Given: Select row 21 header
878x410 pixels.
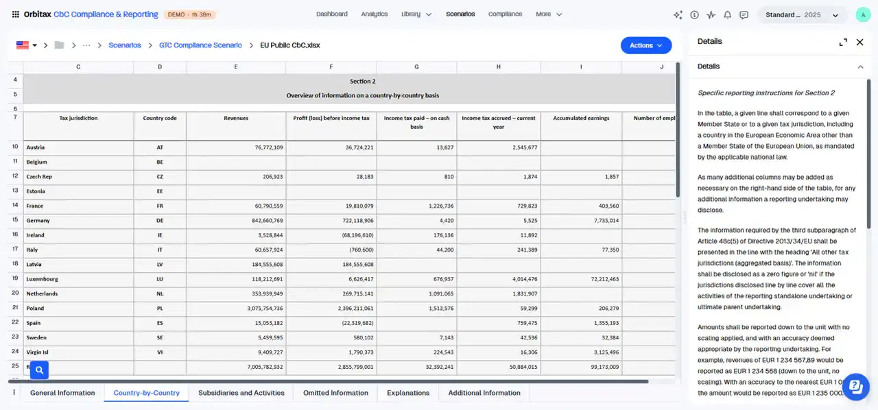Looking at the screenshot, I should click(15, 308).
